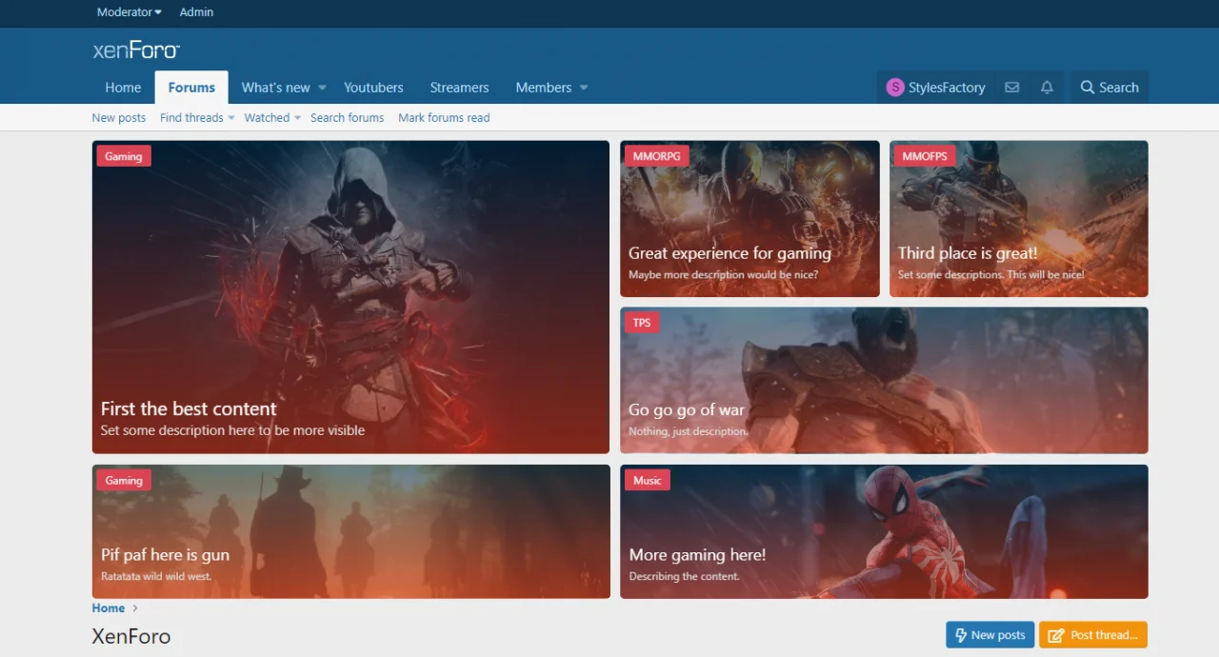
Task: Expand the What's new arrow
Action: pos(322,88)
